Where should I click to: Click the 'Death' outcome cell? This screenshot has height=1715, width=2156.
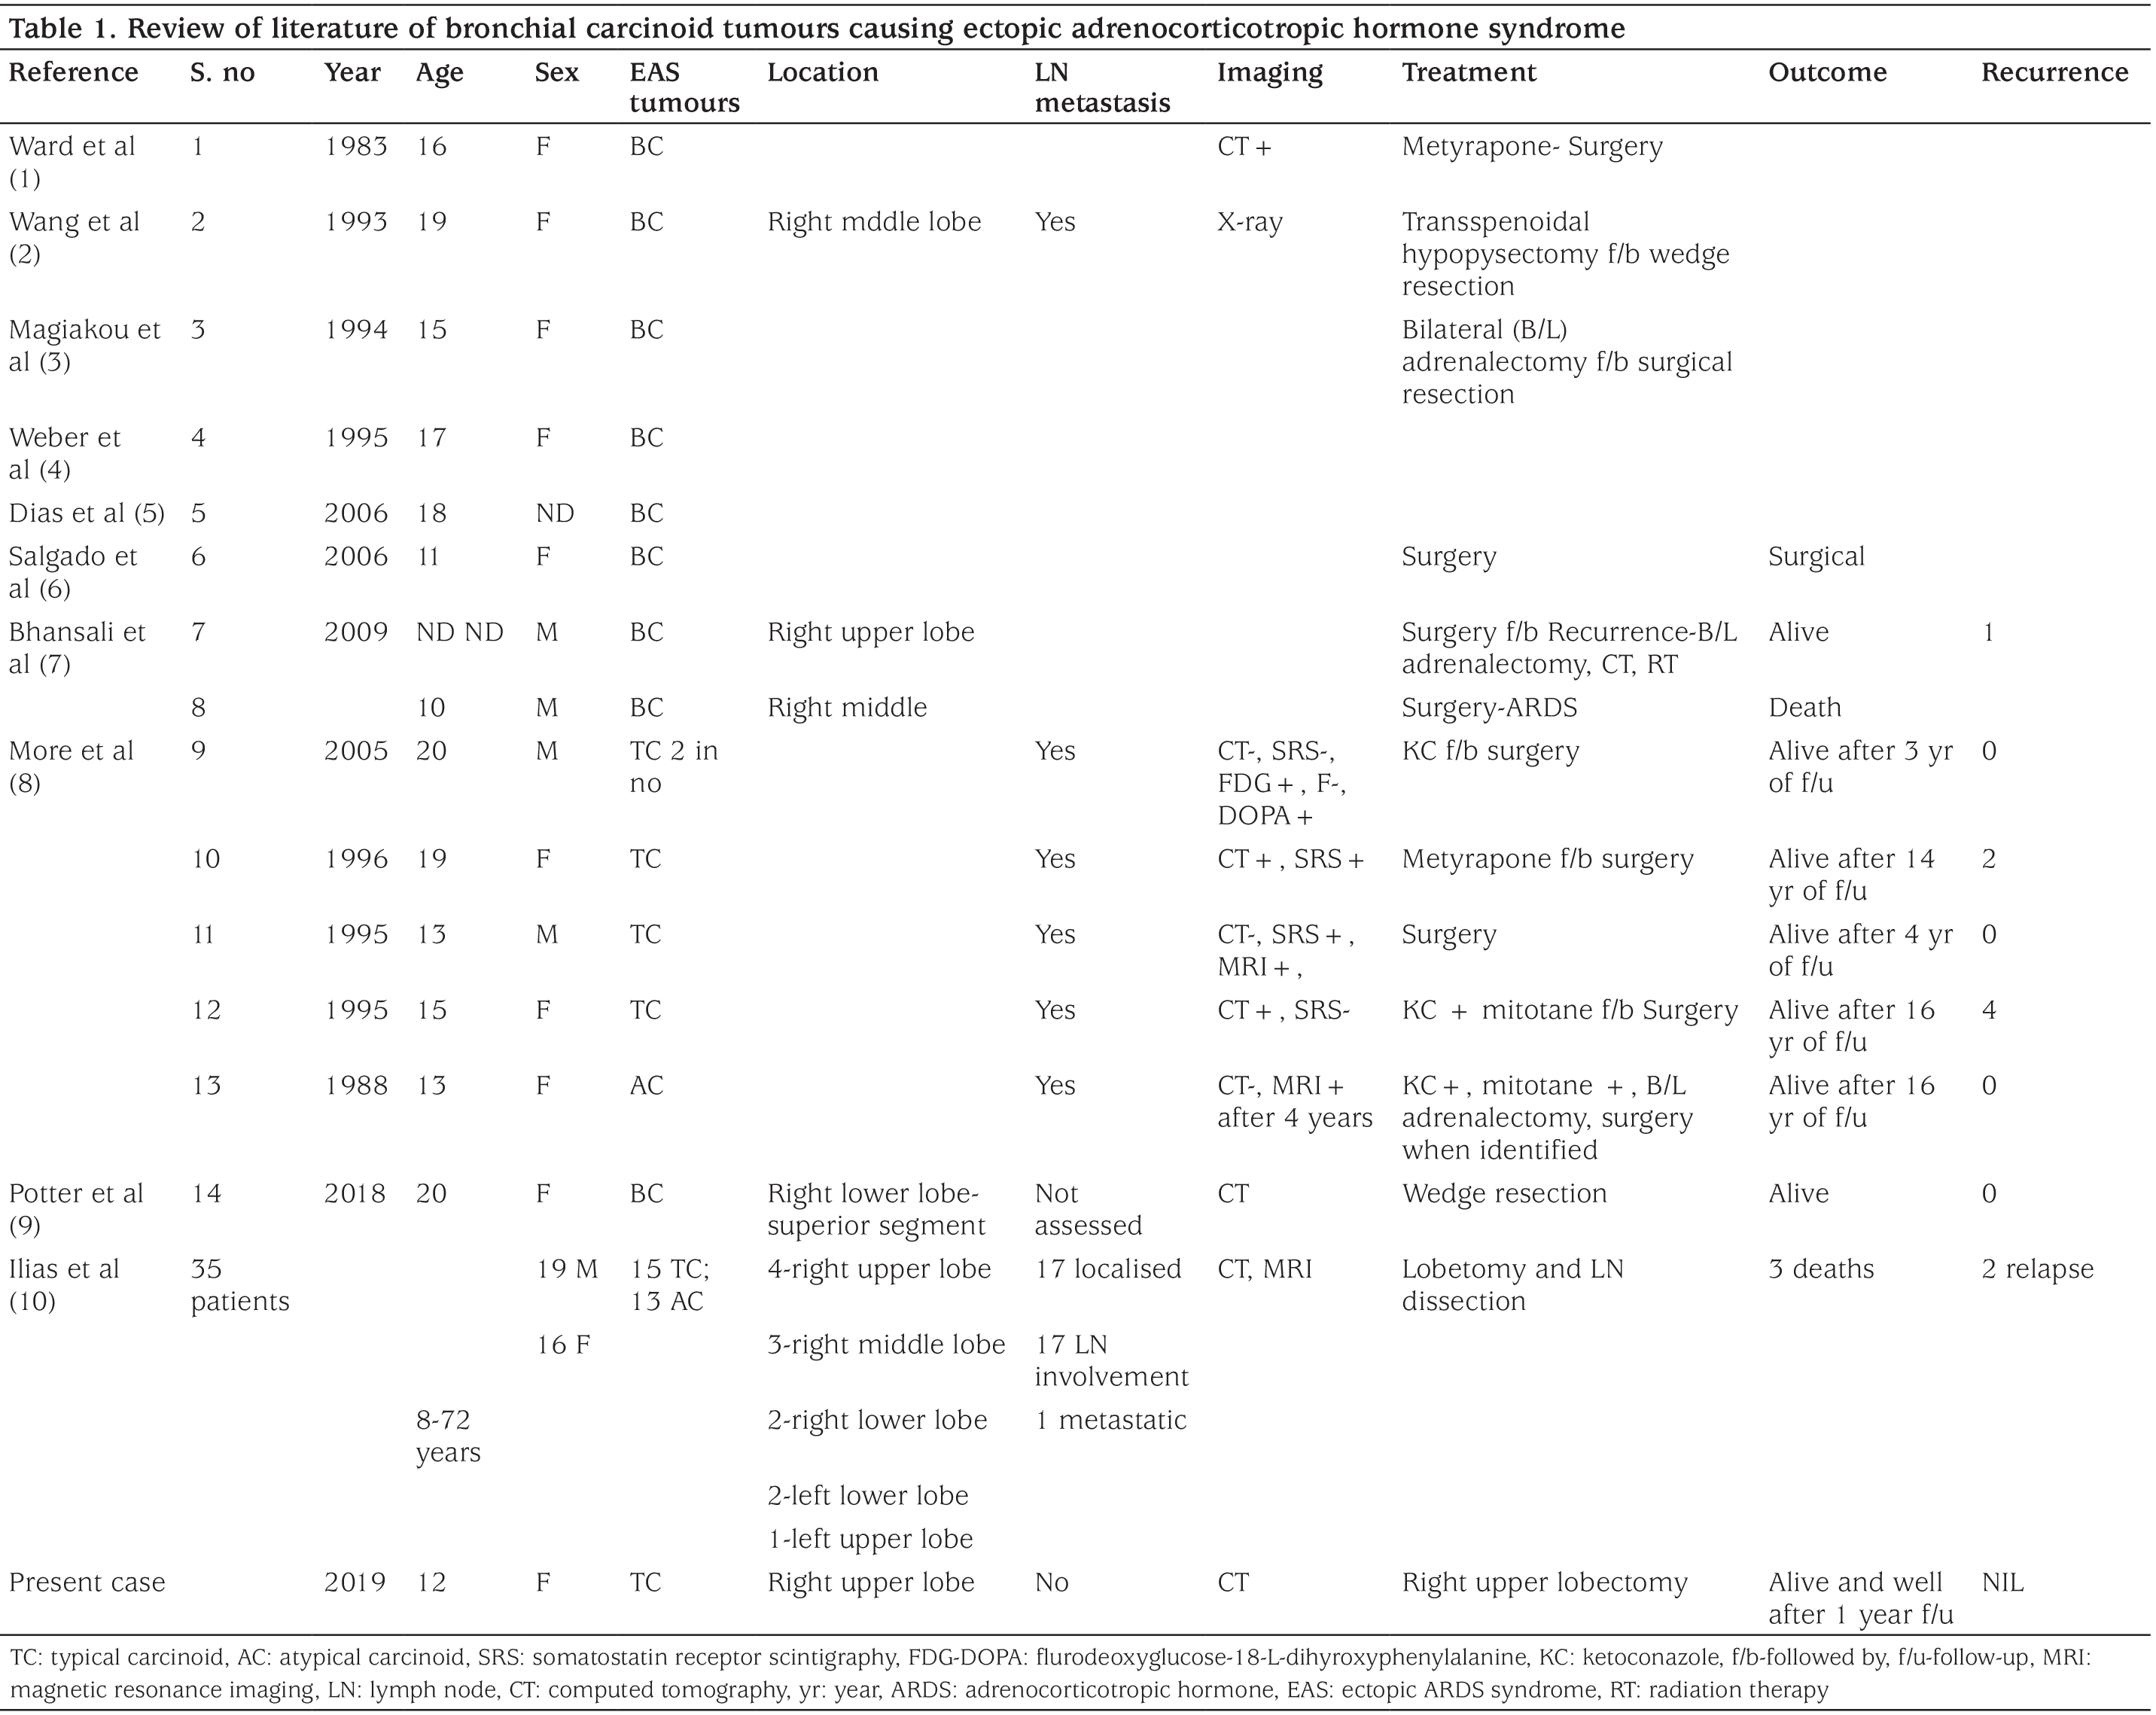point(1804,709)
